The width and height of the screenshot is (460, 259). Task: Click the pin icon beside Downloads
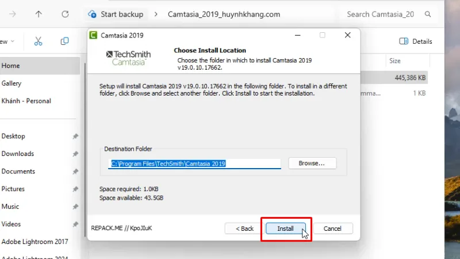click(75, 154)
